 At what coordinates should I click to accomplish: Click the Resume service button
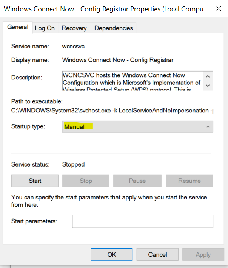189,181
